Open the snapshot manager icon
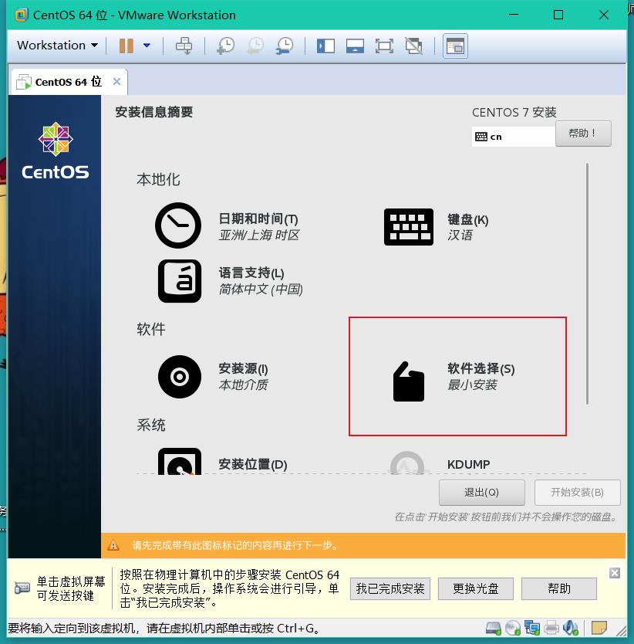634x644 pixels. pos(285,46)
